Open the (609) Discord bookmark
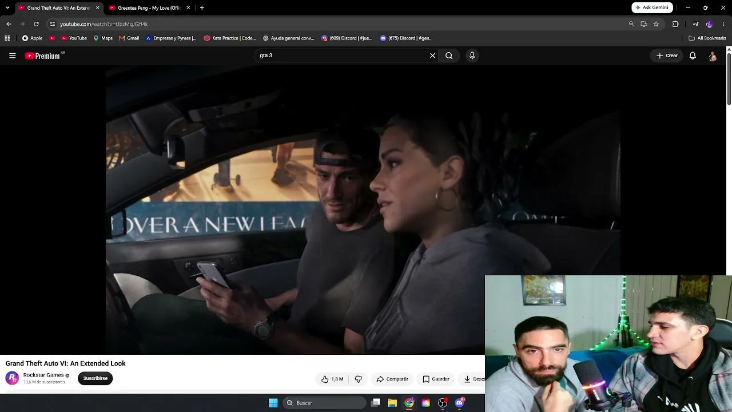 (x=347, y=38)
